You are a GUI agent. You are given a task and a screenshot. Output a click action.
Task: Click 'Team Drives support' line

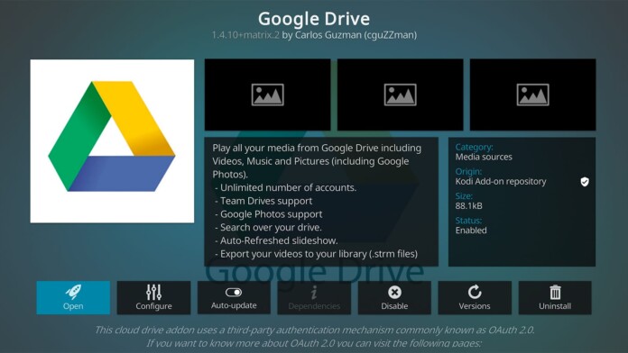click(x=263, y=201)
